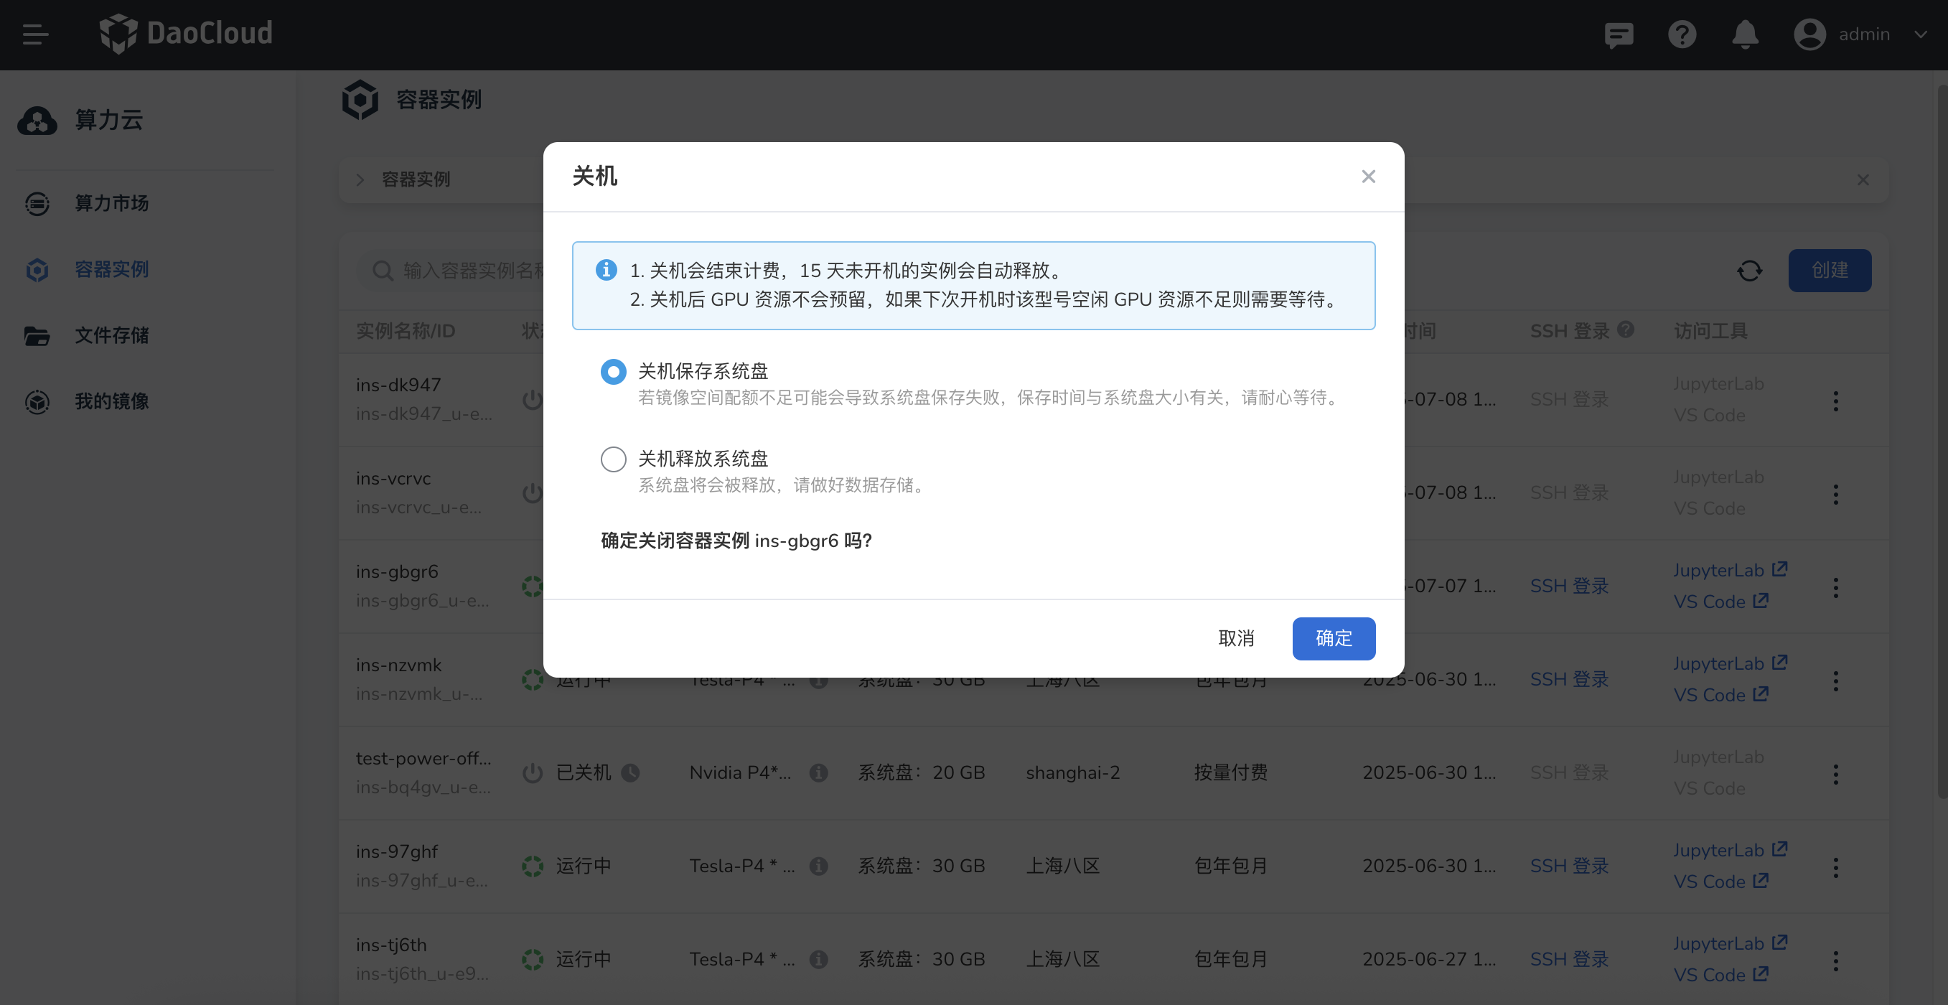This screenshot has width=1948, height=1005.
Task: Open 我的镜像 from the sidebar
Action: point(112,401)
